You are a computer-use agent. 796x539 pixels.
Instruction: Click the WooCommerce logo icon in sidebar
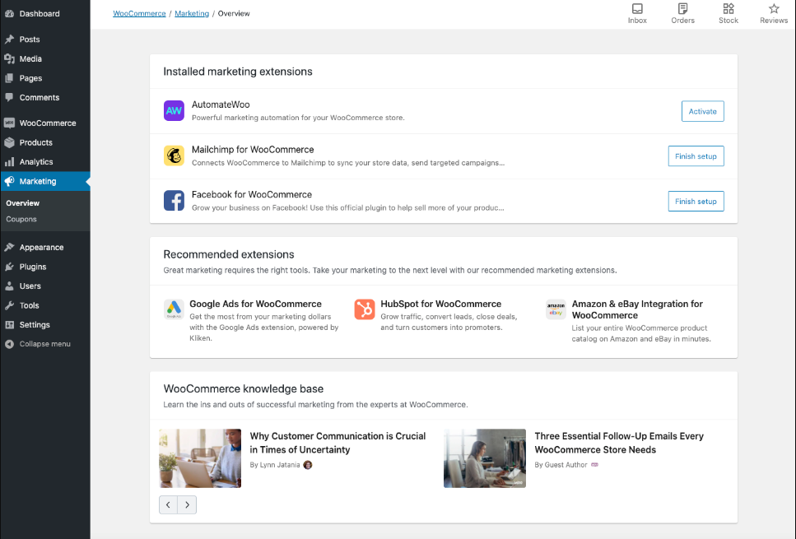pyautogui.click(x=9, y=123)
